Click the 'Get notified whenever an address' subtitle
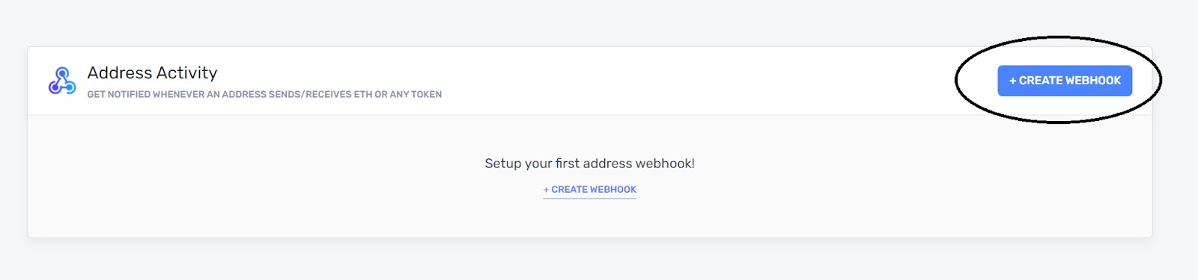This screenshot has width=1198, height=280. (x=264, y=95)
